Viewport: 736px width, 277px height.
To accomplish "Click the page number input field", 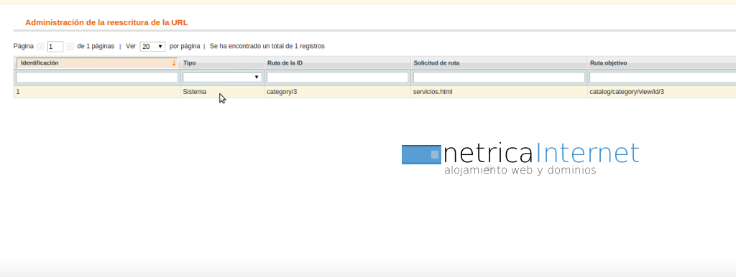I will 55,47.
